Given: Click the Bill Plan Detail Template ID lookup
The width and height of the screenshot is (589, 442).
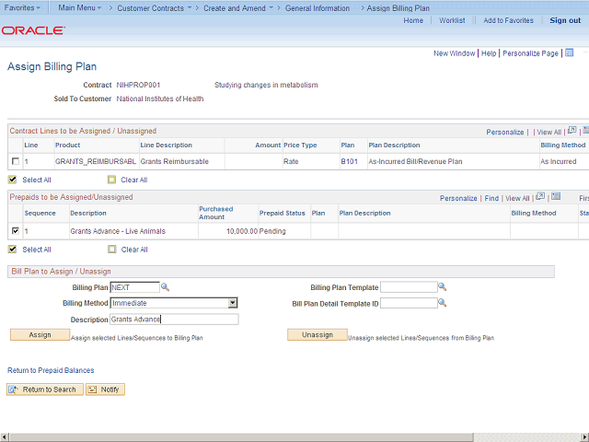Looking at the screenshot, I should pyautogui.click(x=443, y=303).
